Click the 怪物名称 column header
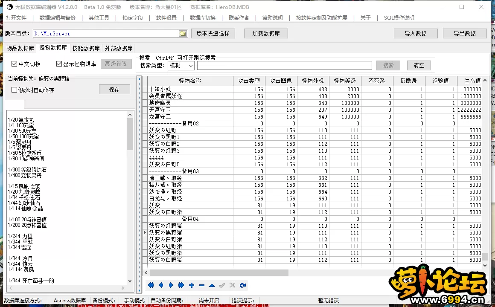Image resolution: width=495 pixels, height=307 pixels. (x=190, y=81)
